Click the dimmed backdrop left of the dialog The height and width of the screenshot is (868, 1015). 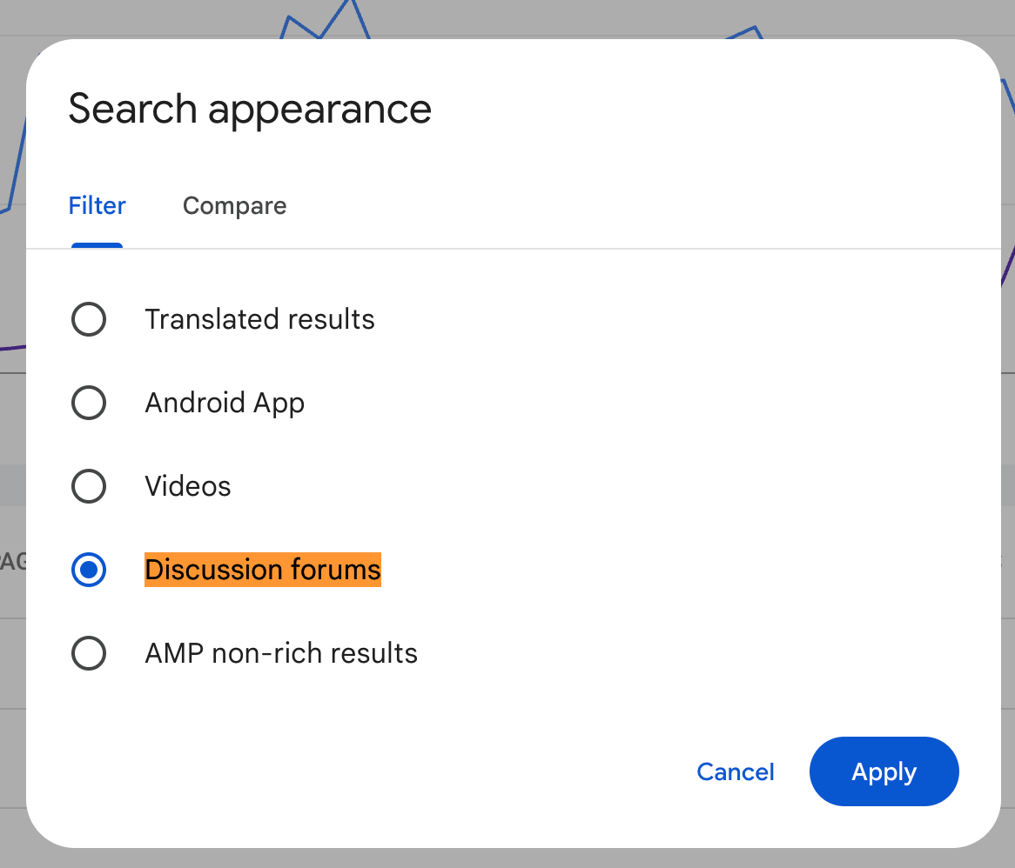[x=11, y=435]
